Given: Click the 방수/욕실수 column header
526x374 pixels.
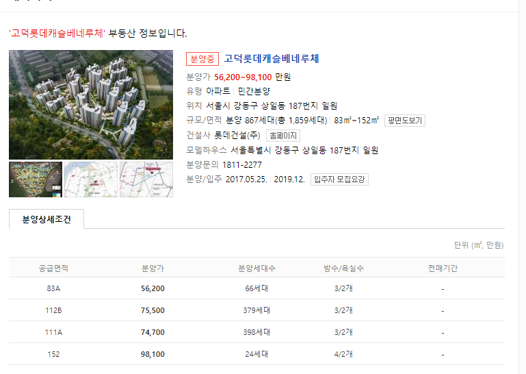Looking at the screenshot, I should coord(343,268).
